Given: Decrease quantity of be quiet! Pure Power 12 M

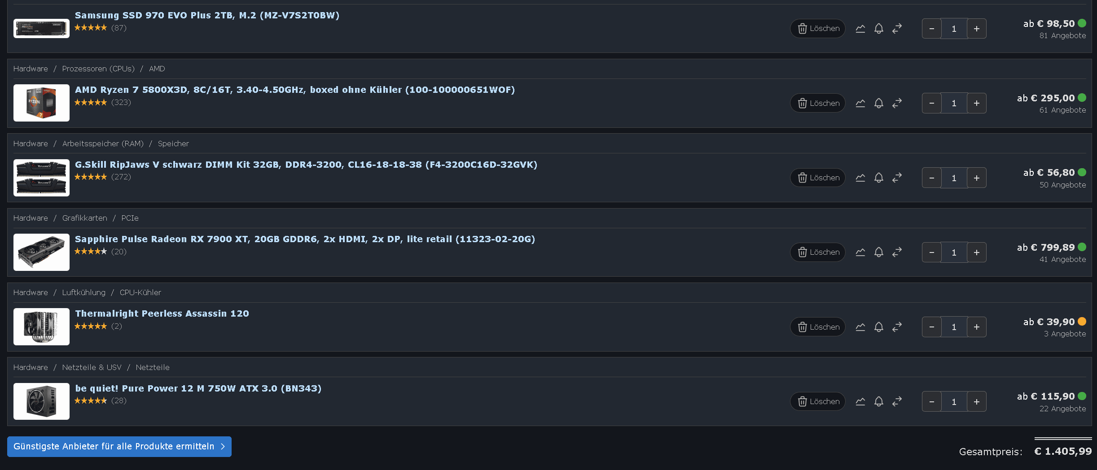Looking at the screenshot, I should [931, 402].
